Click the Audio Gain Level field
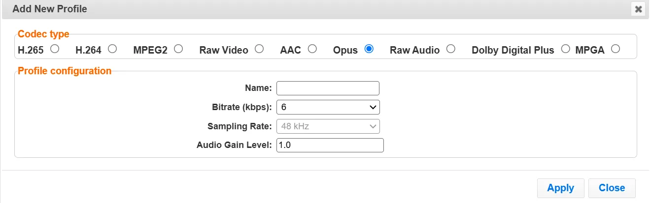Screen dimensions: 650x203 330,145
